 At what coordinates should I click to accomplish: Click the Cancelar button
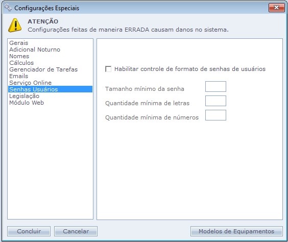point(76,231)
